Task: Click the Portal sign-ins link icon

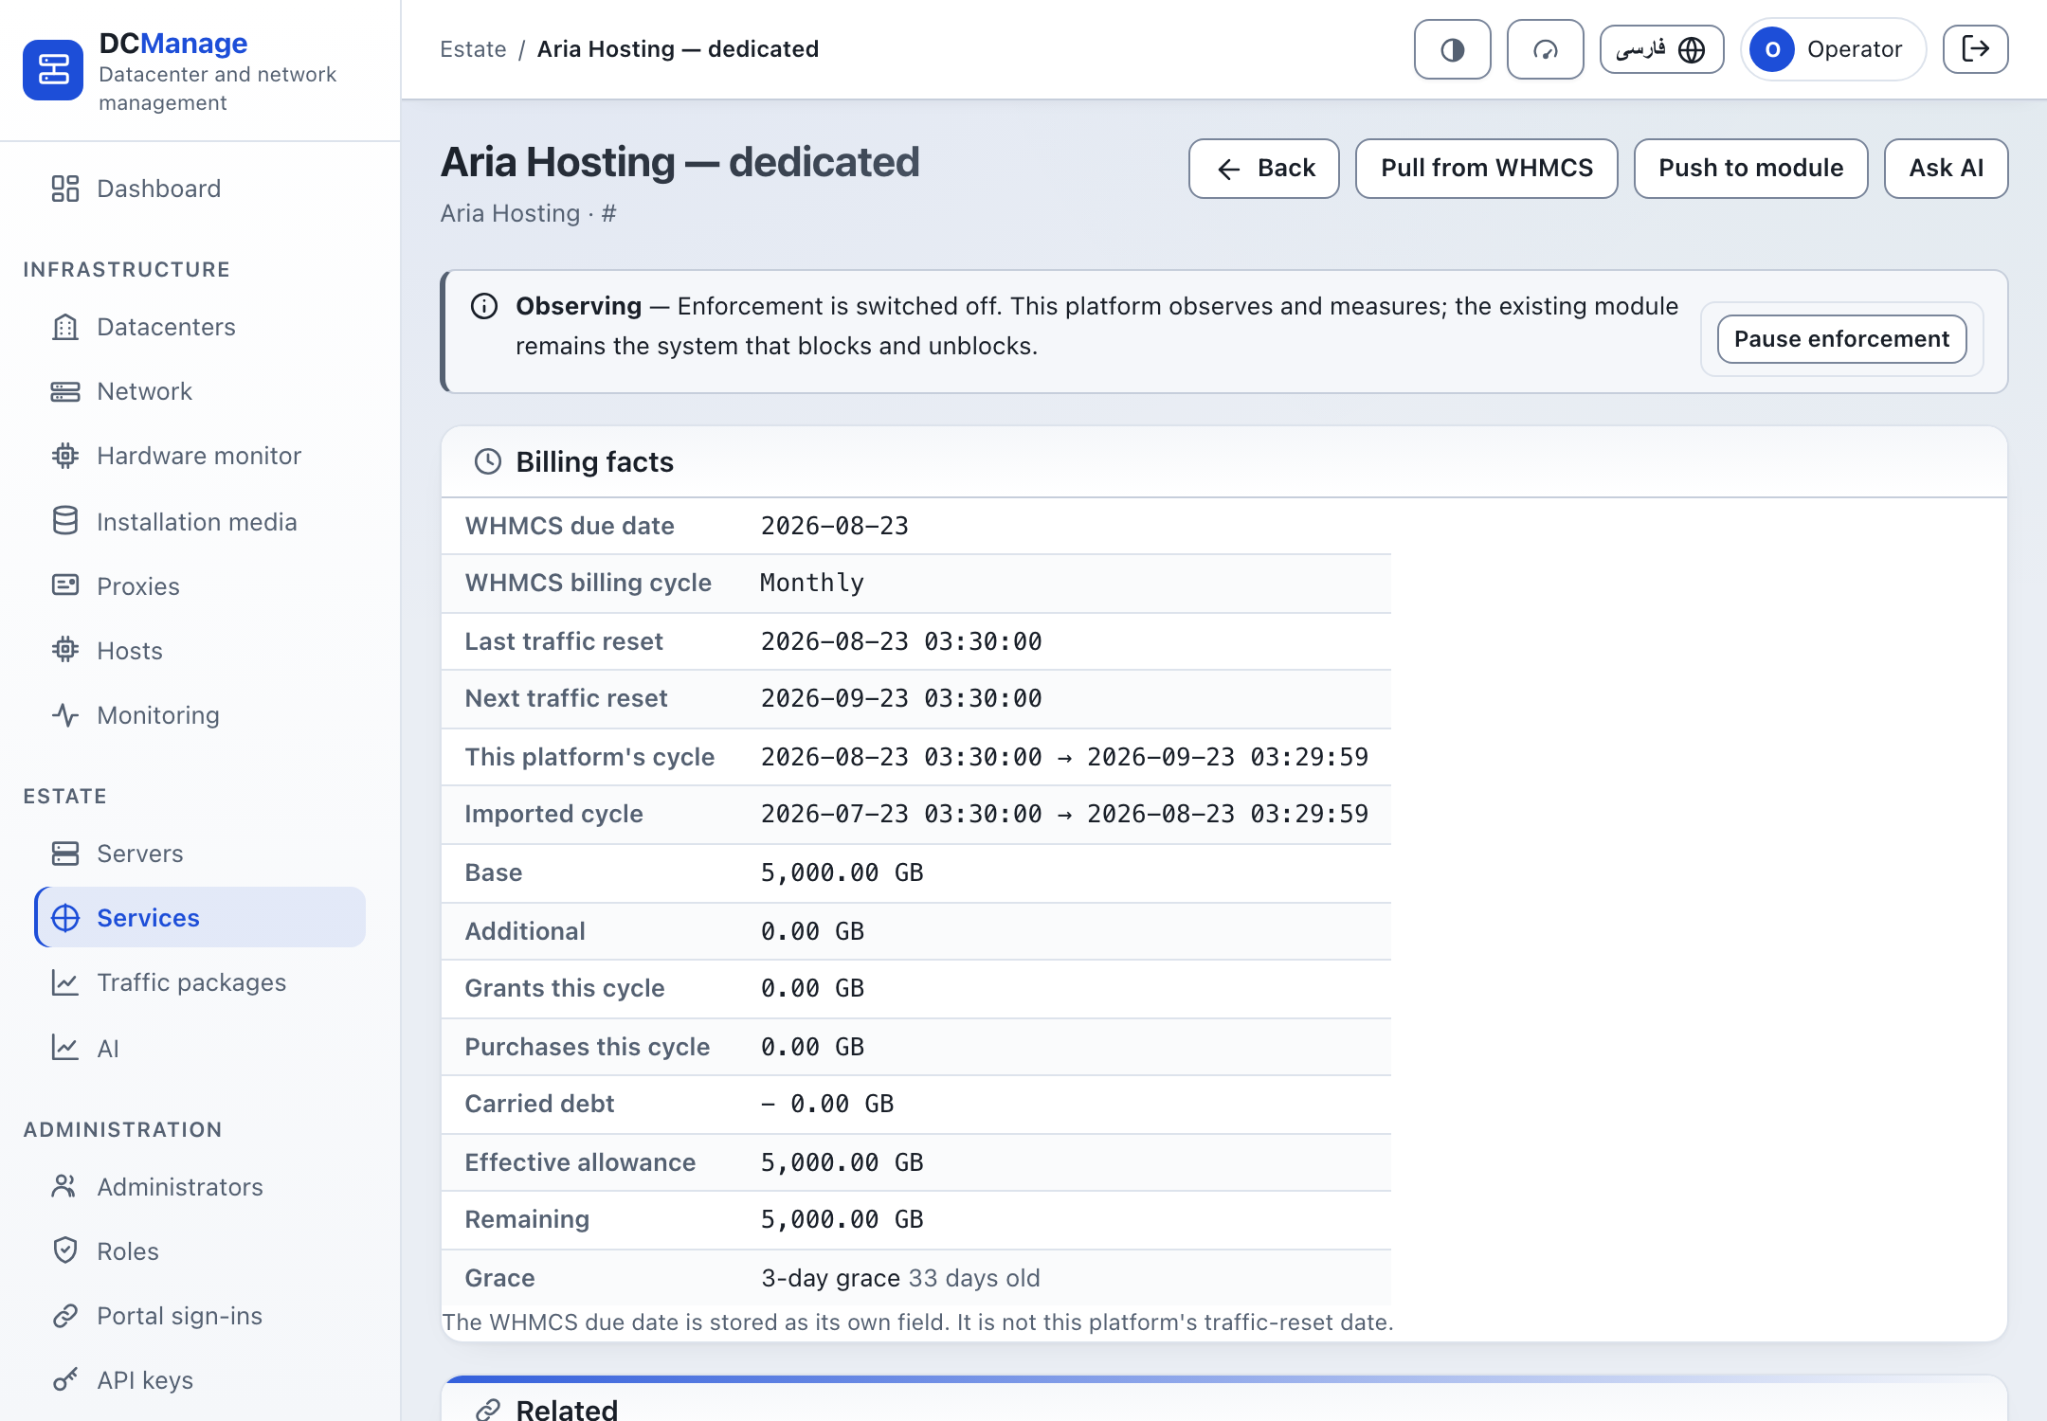Action: pos(65,1315)
